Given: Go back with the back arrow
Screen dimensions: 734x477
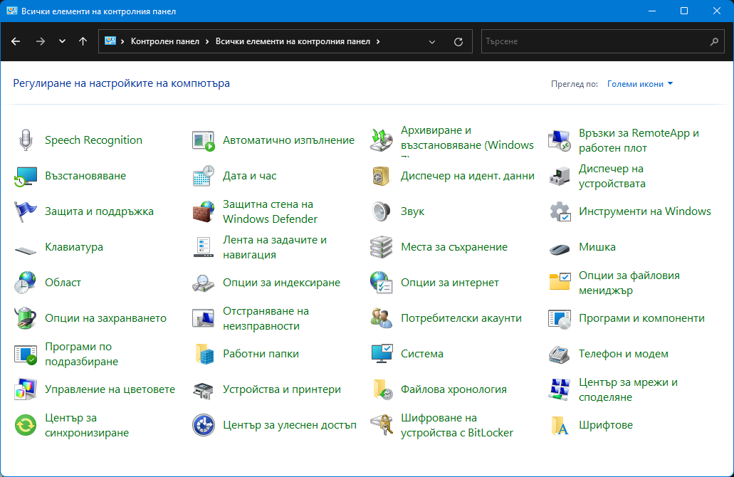Looking at the screenshot, I should coord(16,41).
